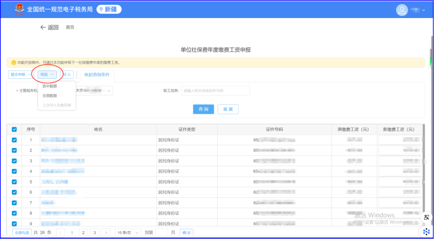The image size is (434, 239).
Task: Toggle checkbox for row 5
Action: tap(14, 182)
